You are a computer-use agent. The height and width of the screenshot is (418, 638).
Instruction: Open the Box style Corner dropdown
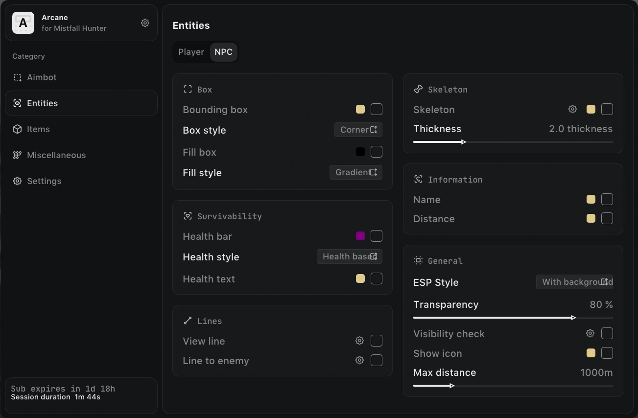pos(358,130)
